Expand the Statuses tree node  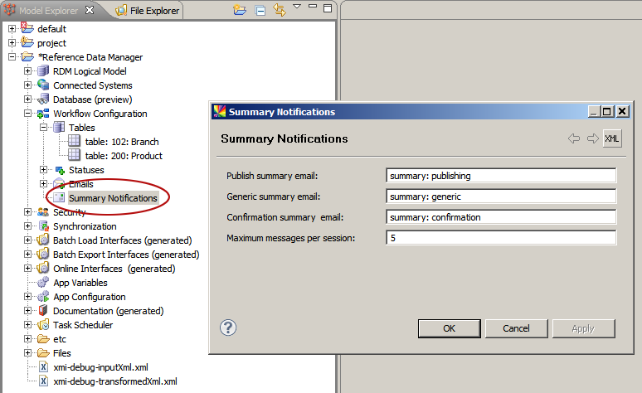pyautogui.click(x=43, y=170)
